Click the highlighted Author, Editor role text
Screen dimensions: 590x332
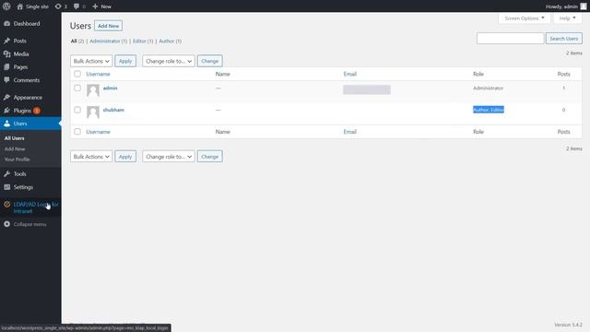(x=489, y=110)
